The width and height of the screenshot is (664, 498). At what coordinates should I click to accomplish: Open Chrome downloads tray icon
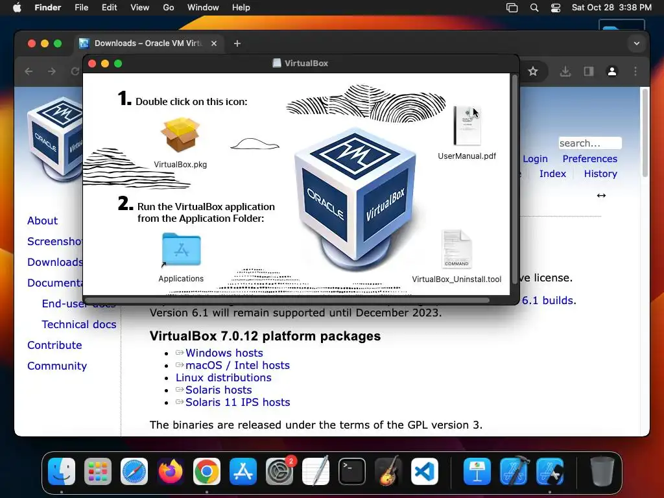tap(565, 71)
